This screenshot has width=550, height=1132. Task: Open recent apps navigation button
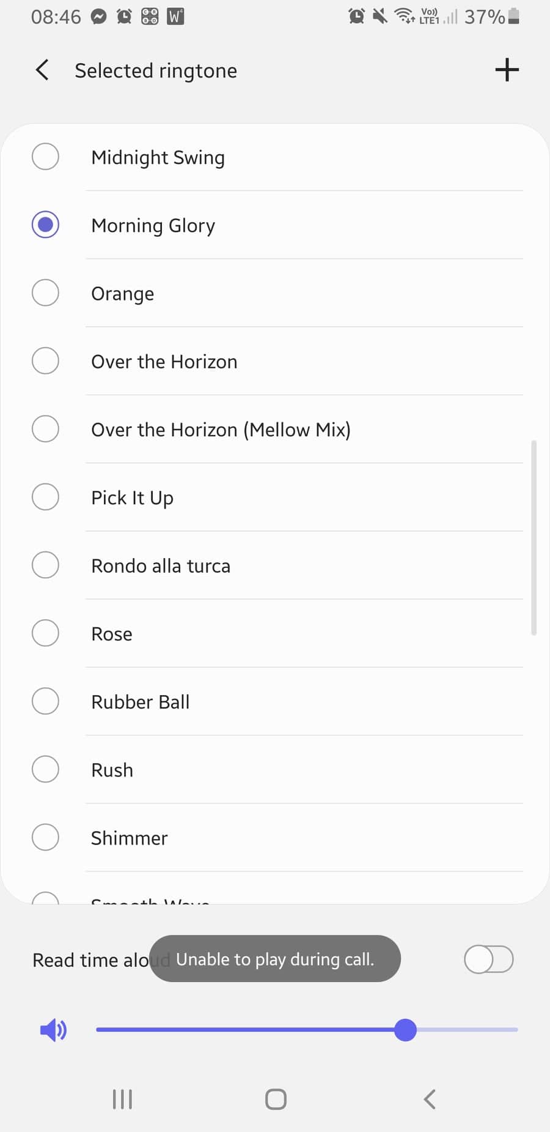[122, 1099]
